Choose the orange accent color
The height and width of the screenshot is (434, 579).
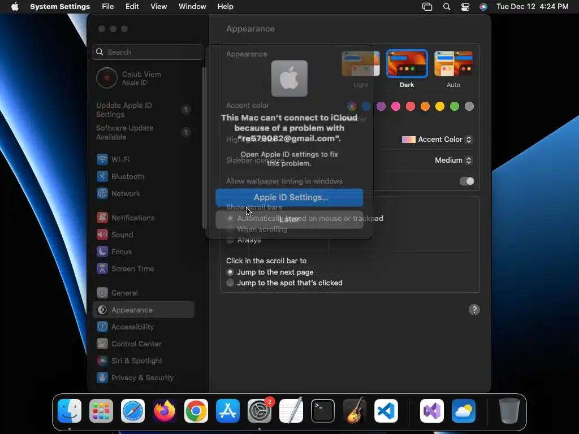(425, 107)
